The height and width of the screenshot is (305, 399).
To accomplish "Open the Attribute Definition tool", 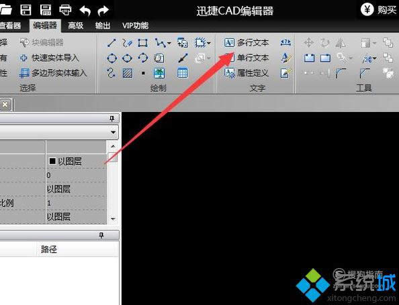I will coord(247,73).
